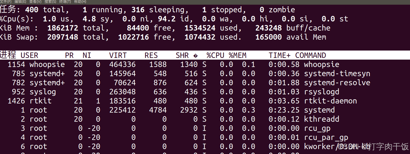Click the VIRT column header
The image size is (410, 154).
(x=118, y=55)
